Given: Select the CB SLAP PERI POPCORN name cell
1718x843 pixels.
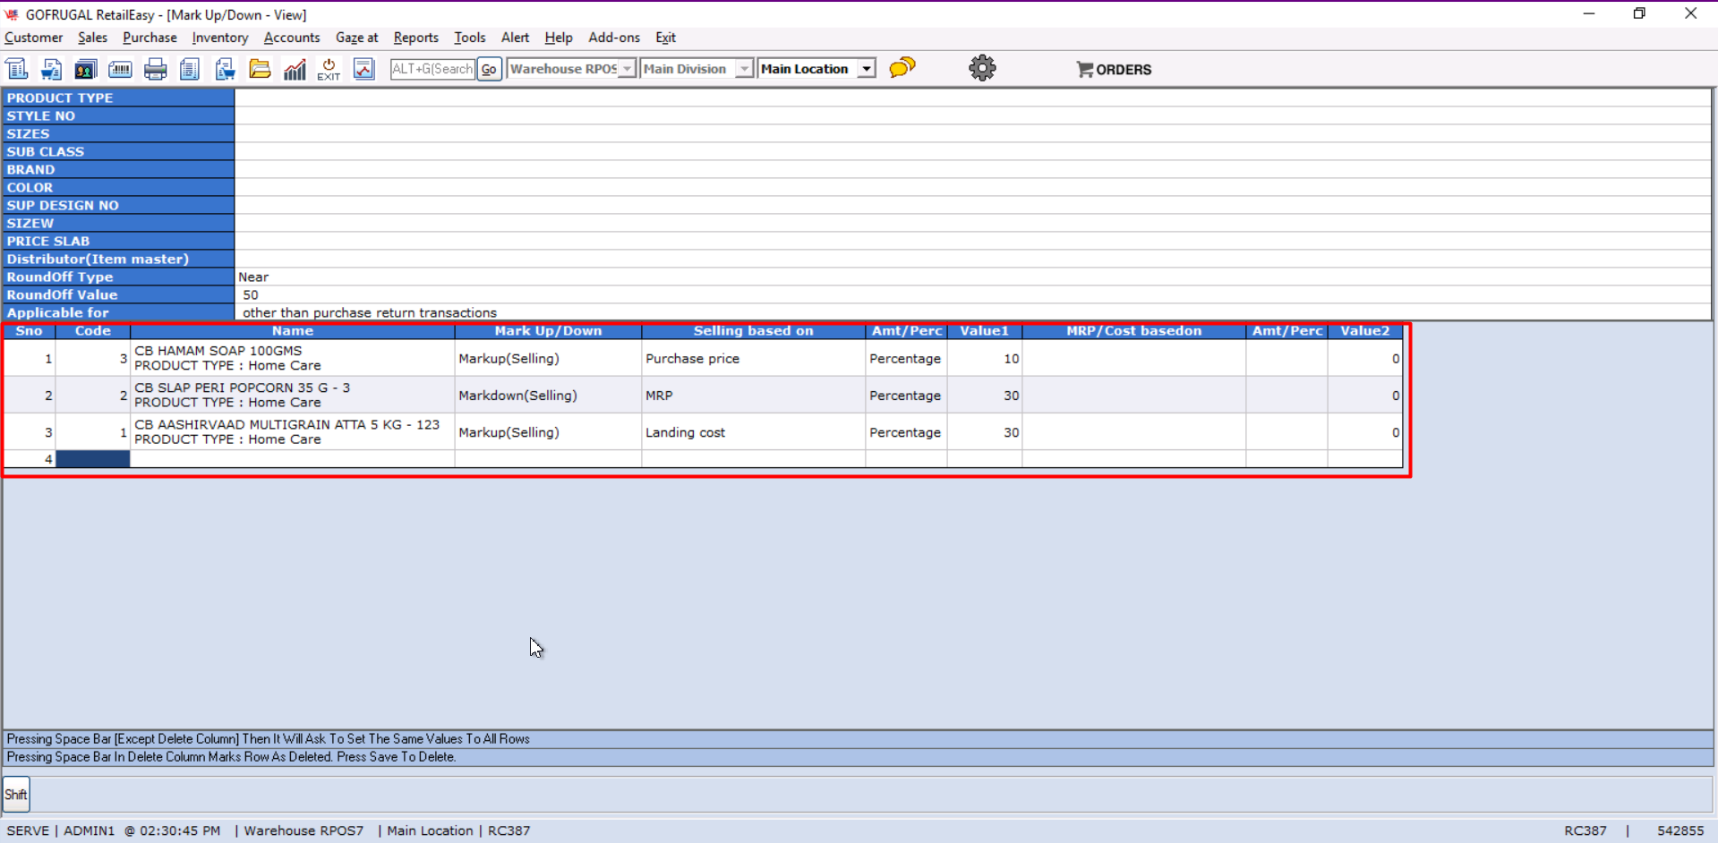Looking at the screenshot, I should 293,395.
